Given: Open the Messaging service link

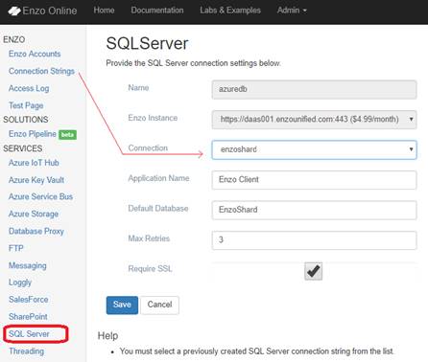Looking at the screenshot, I should click(28, 265).
